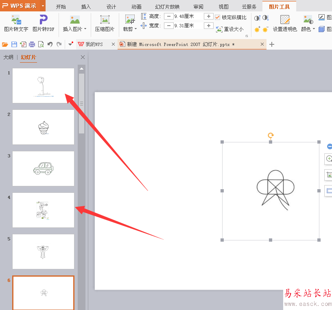Select the Crop (裁剪) tool icon

[130, 20]
